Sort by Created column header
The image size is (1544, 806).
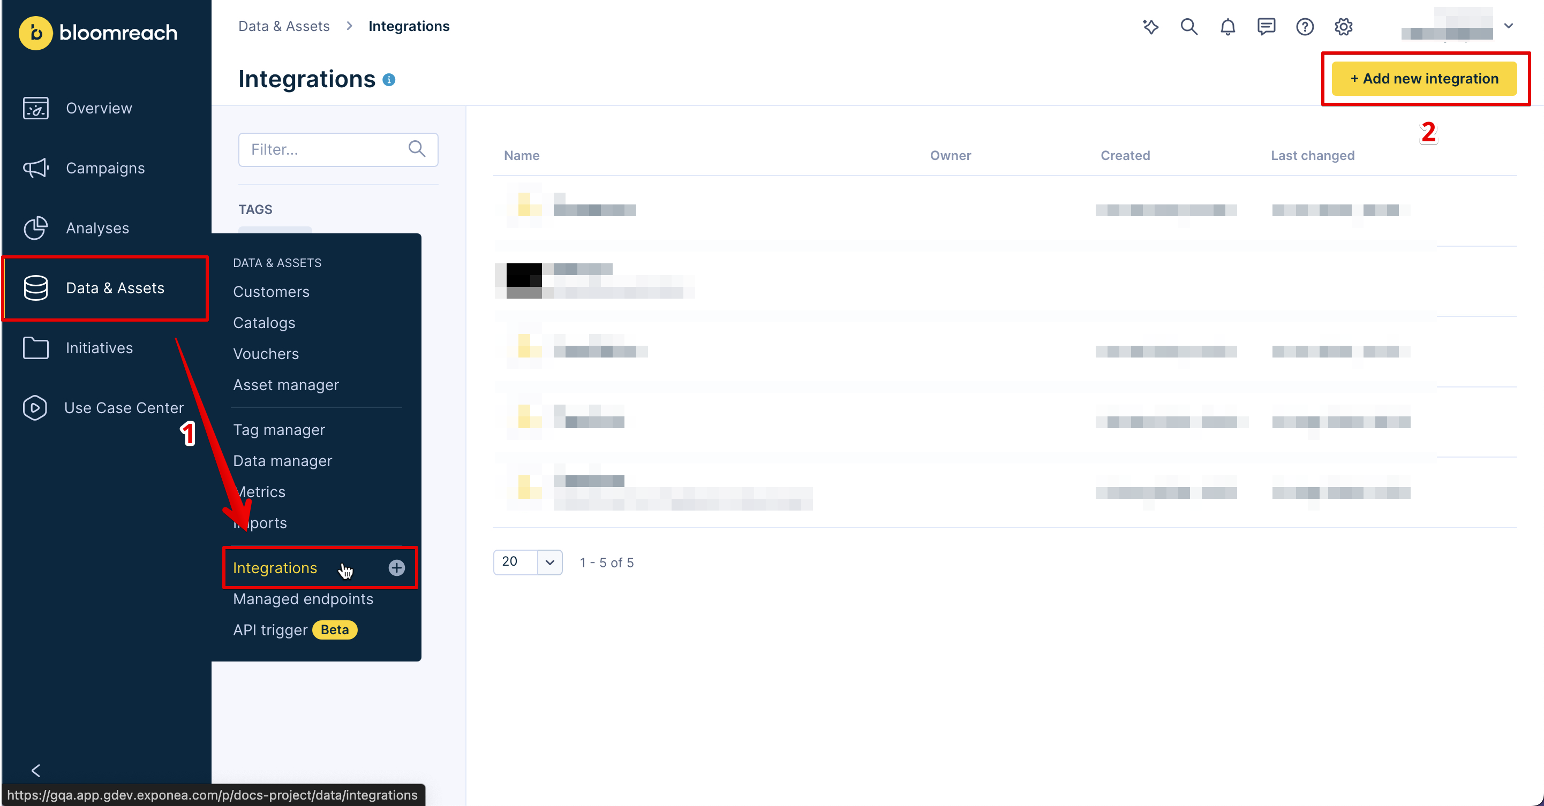tap(1125, 156)
